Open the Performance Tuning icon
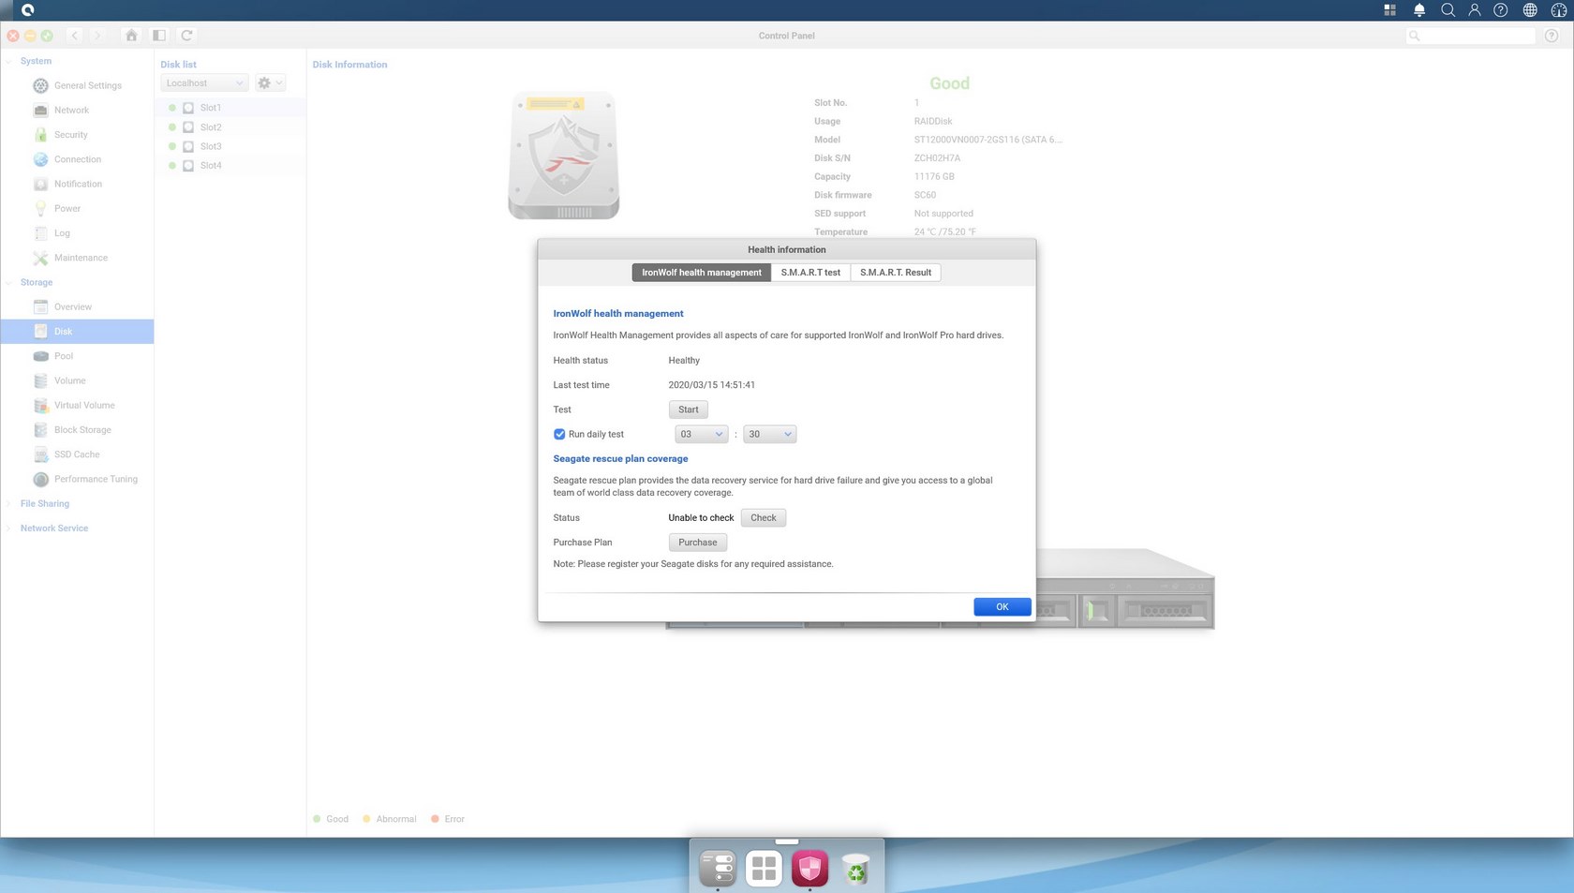The height and width of the screenshot is (893, 1574). click(40, 479)
